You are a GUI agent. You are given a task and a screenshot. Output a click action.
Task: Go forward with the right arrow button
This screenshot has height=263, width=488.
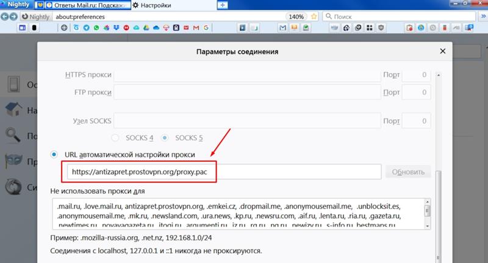(13, 16)
